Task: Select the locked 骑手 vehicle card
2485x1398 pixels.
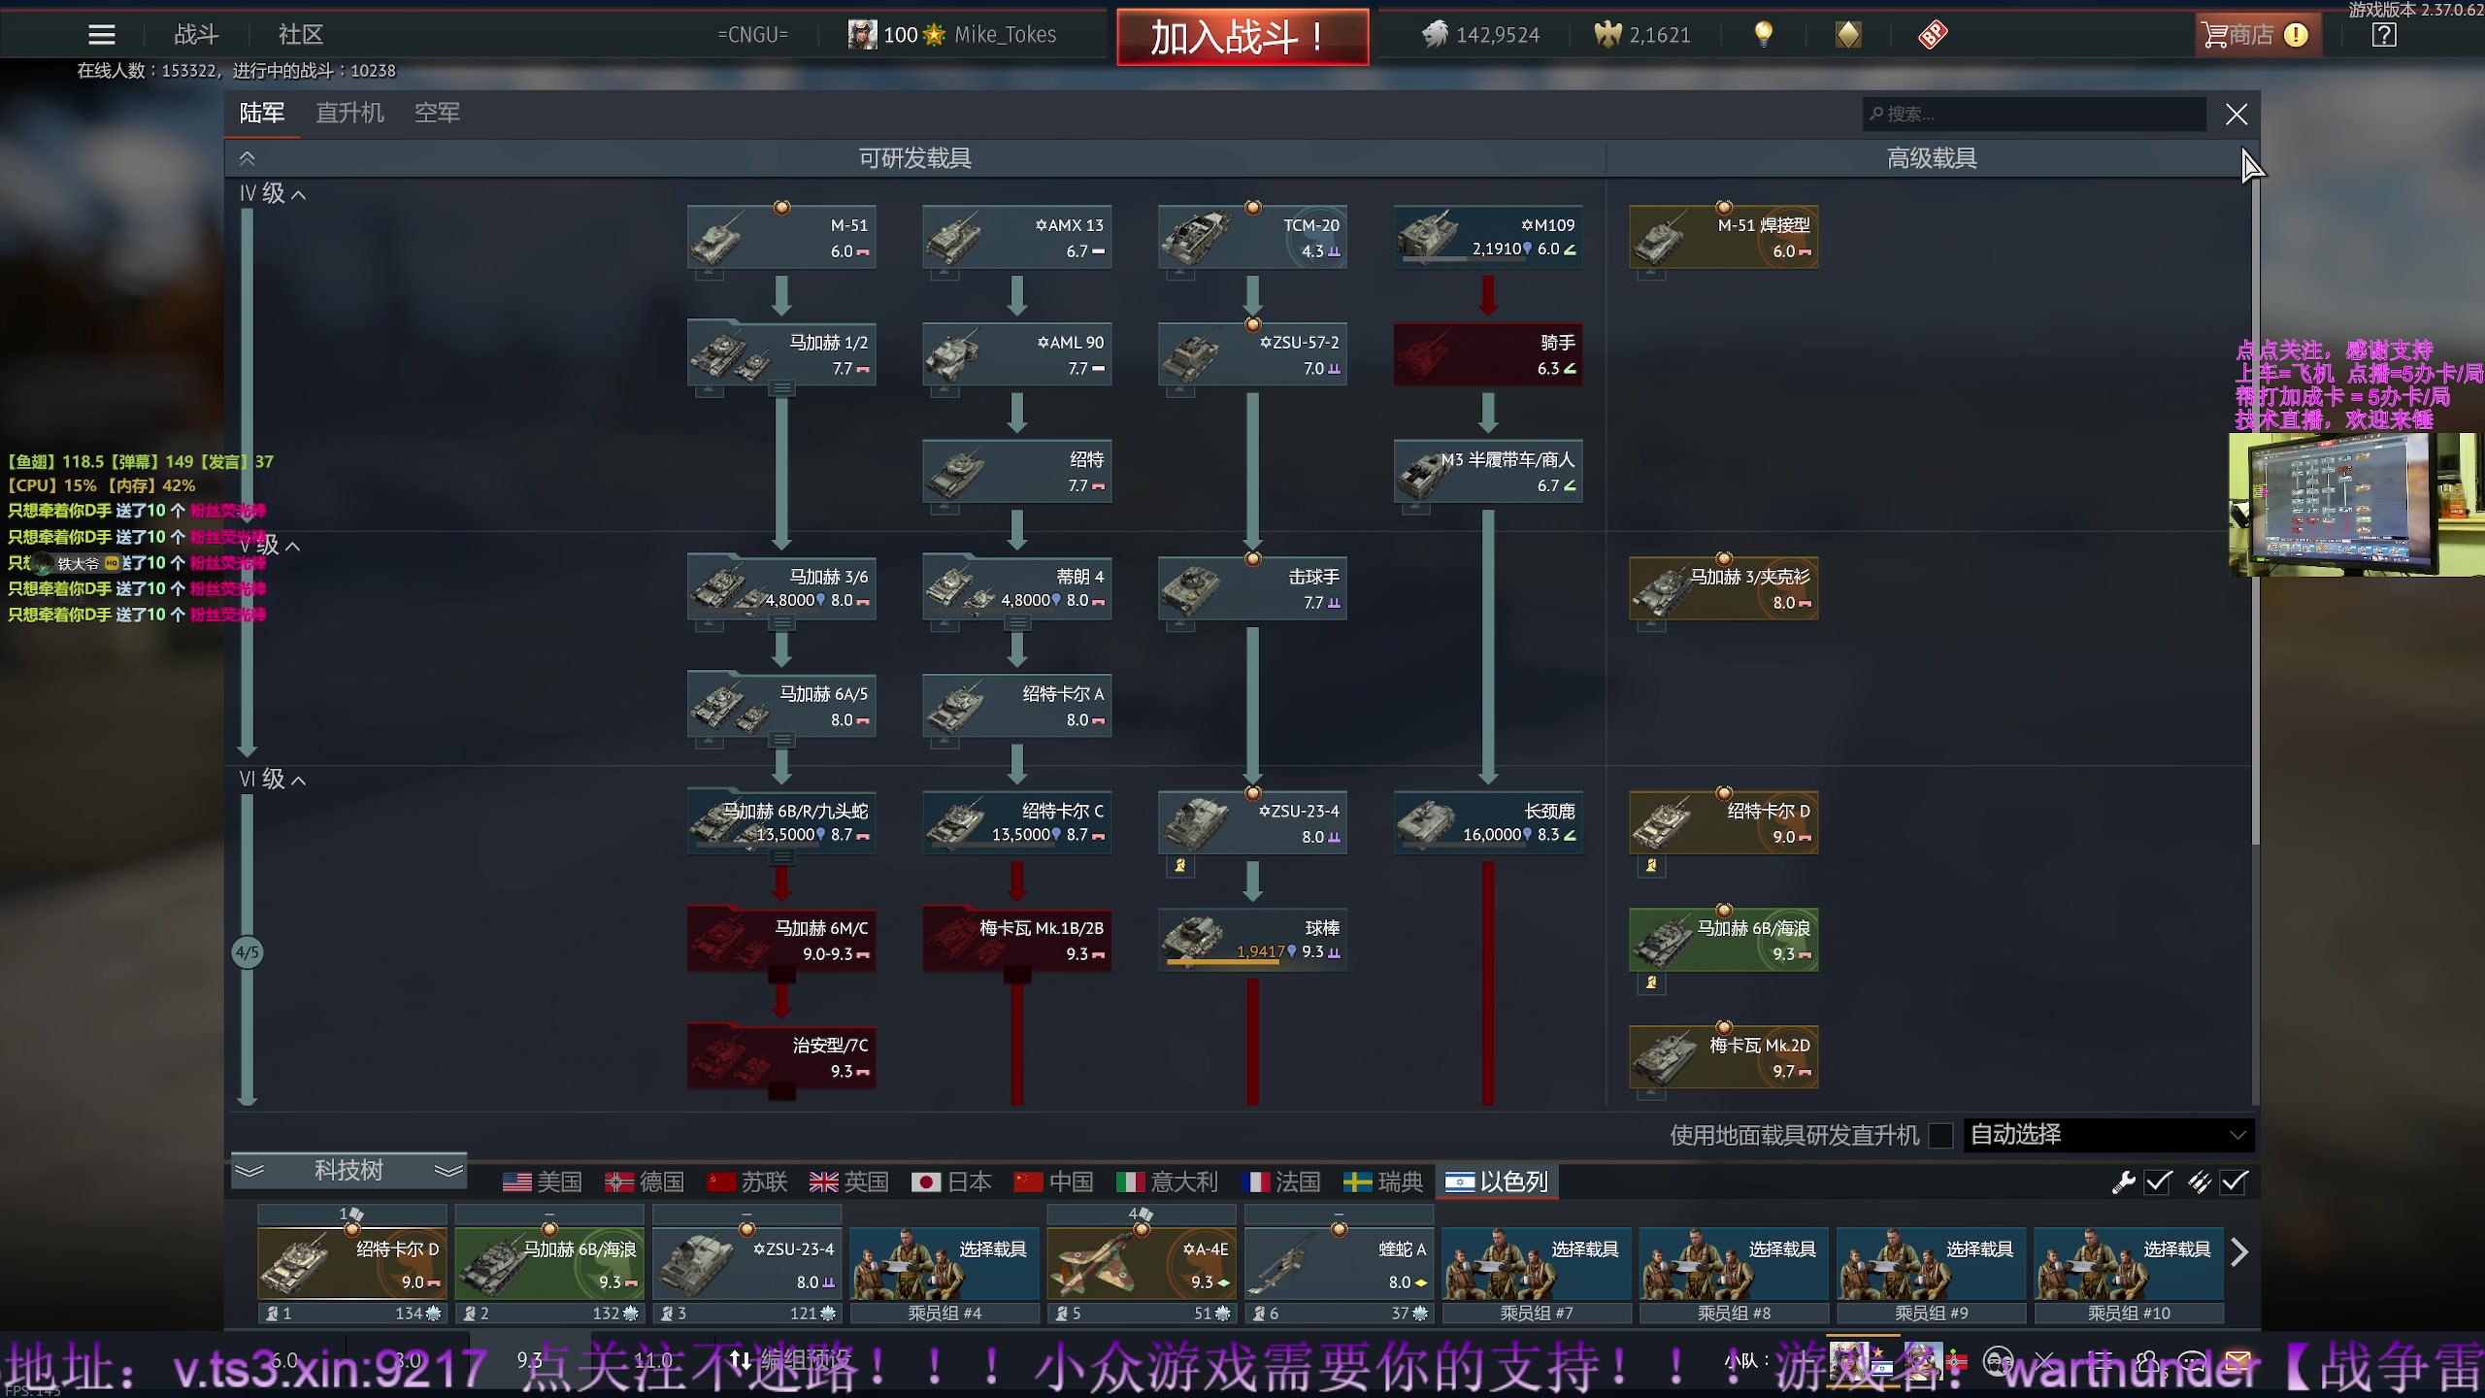Action: coord(1488,354)
